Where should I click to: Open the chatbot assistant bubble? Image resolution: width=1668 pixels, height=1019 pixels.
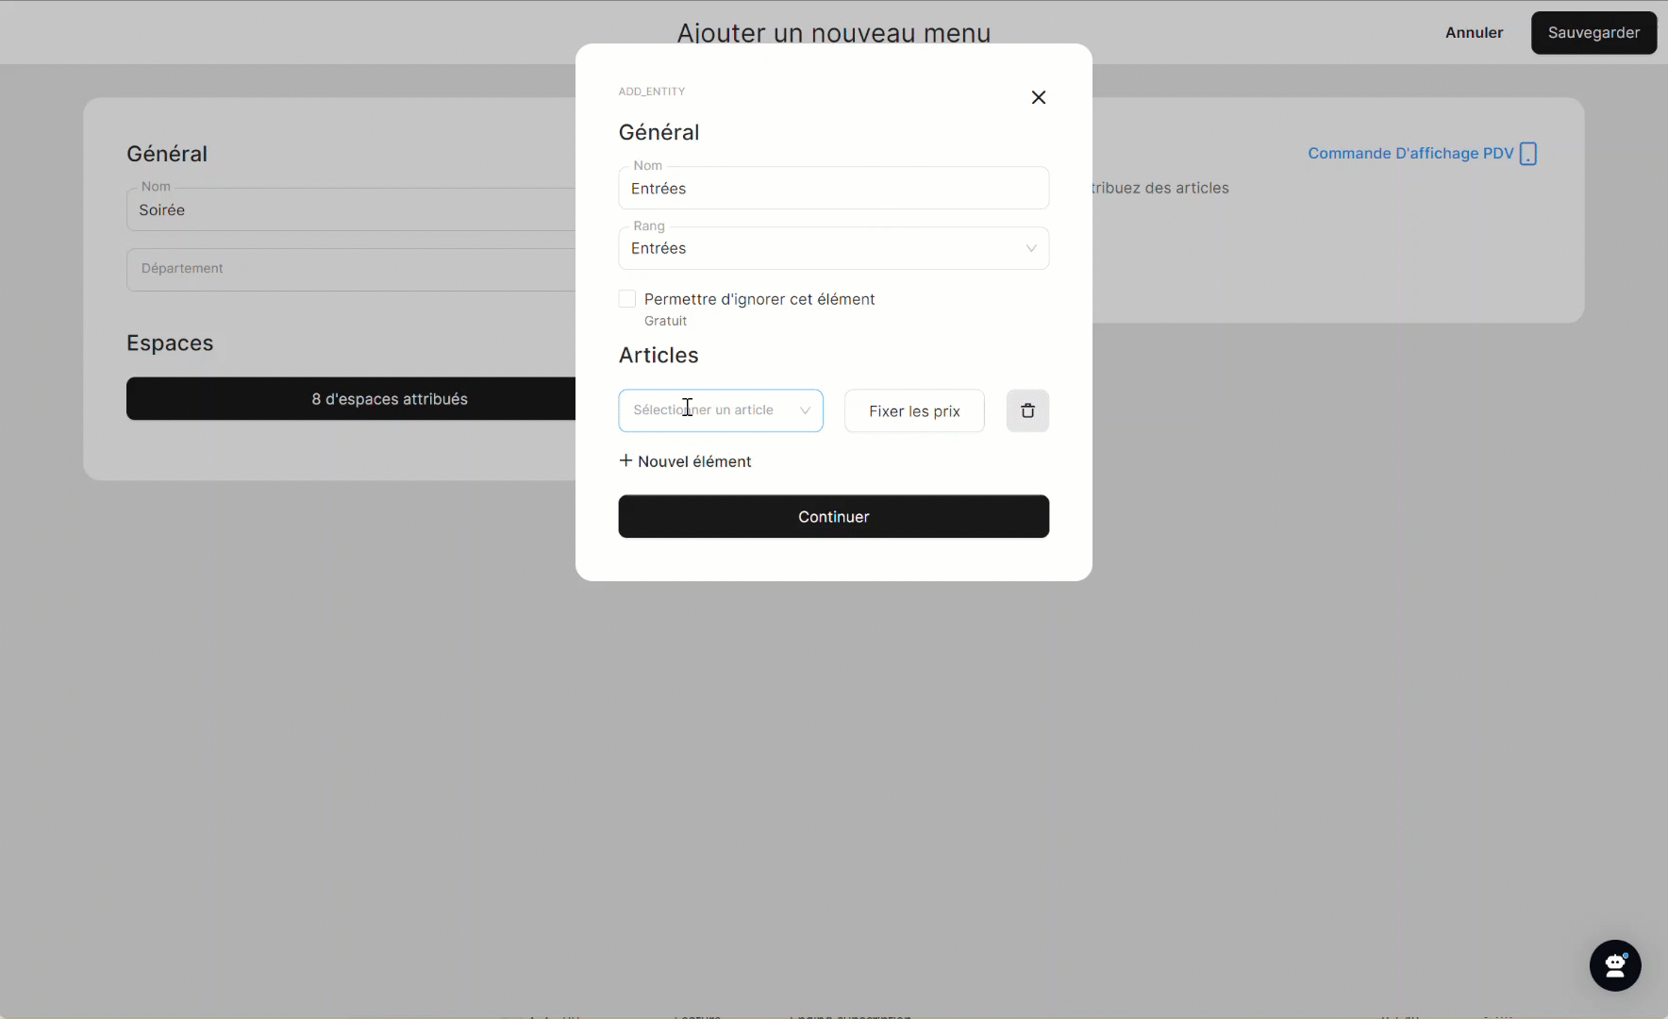1614,965
